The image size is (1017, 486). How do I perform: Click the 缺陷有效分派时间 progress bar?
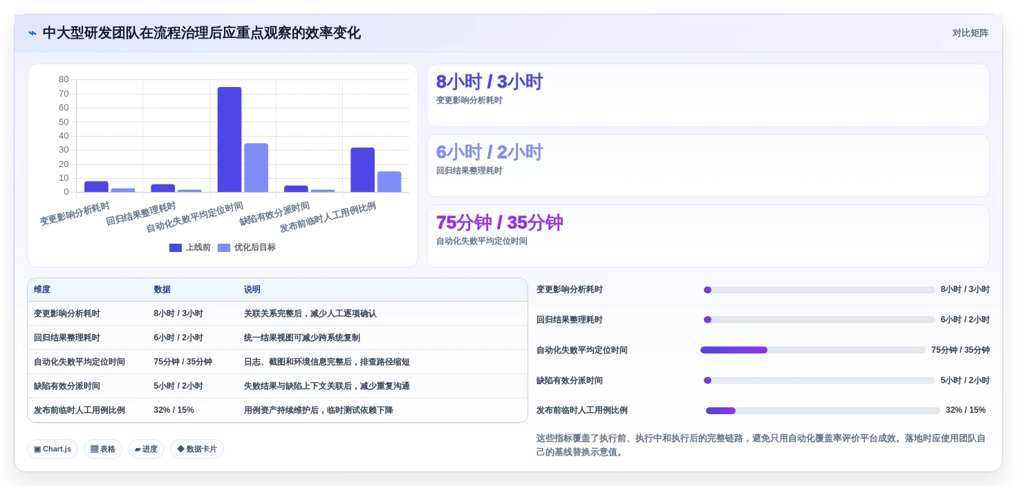tap(819, 380)
